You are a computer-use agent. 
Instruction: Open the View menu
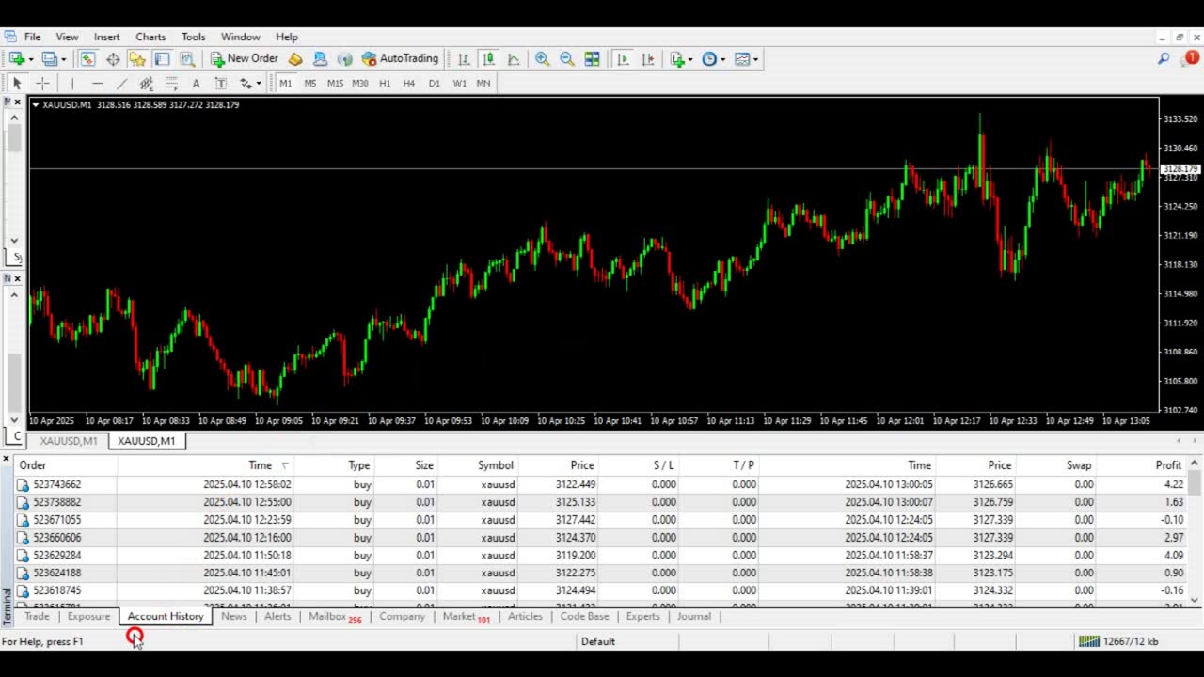[67, 37]
